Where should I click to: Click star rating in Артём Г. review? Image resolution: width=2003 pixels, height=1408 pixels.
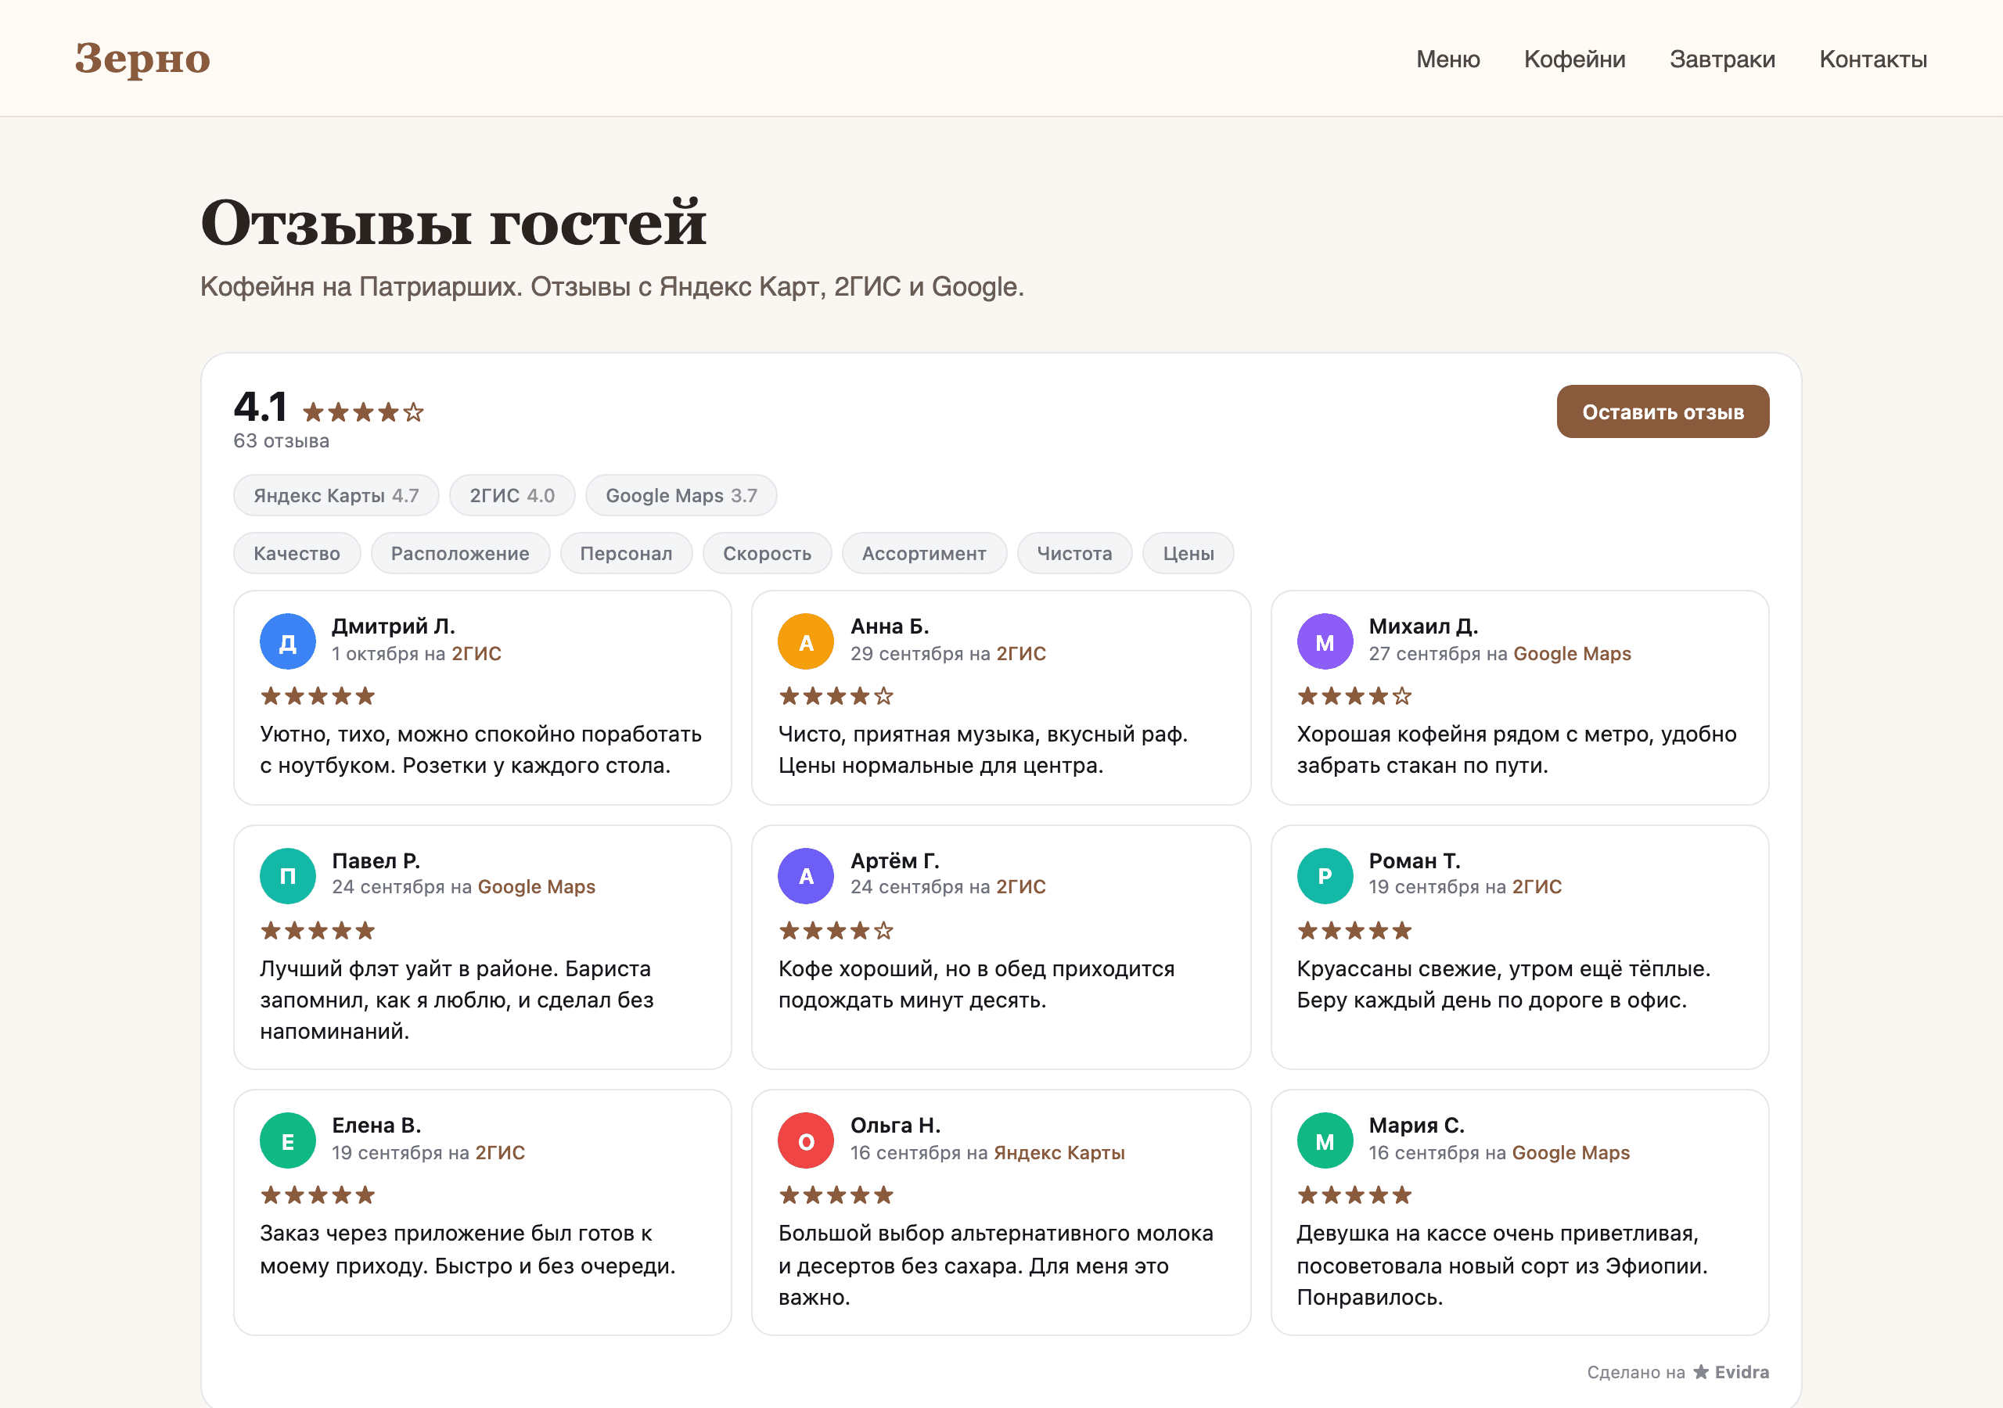[x=836, y=931]
